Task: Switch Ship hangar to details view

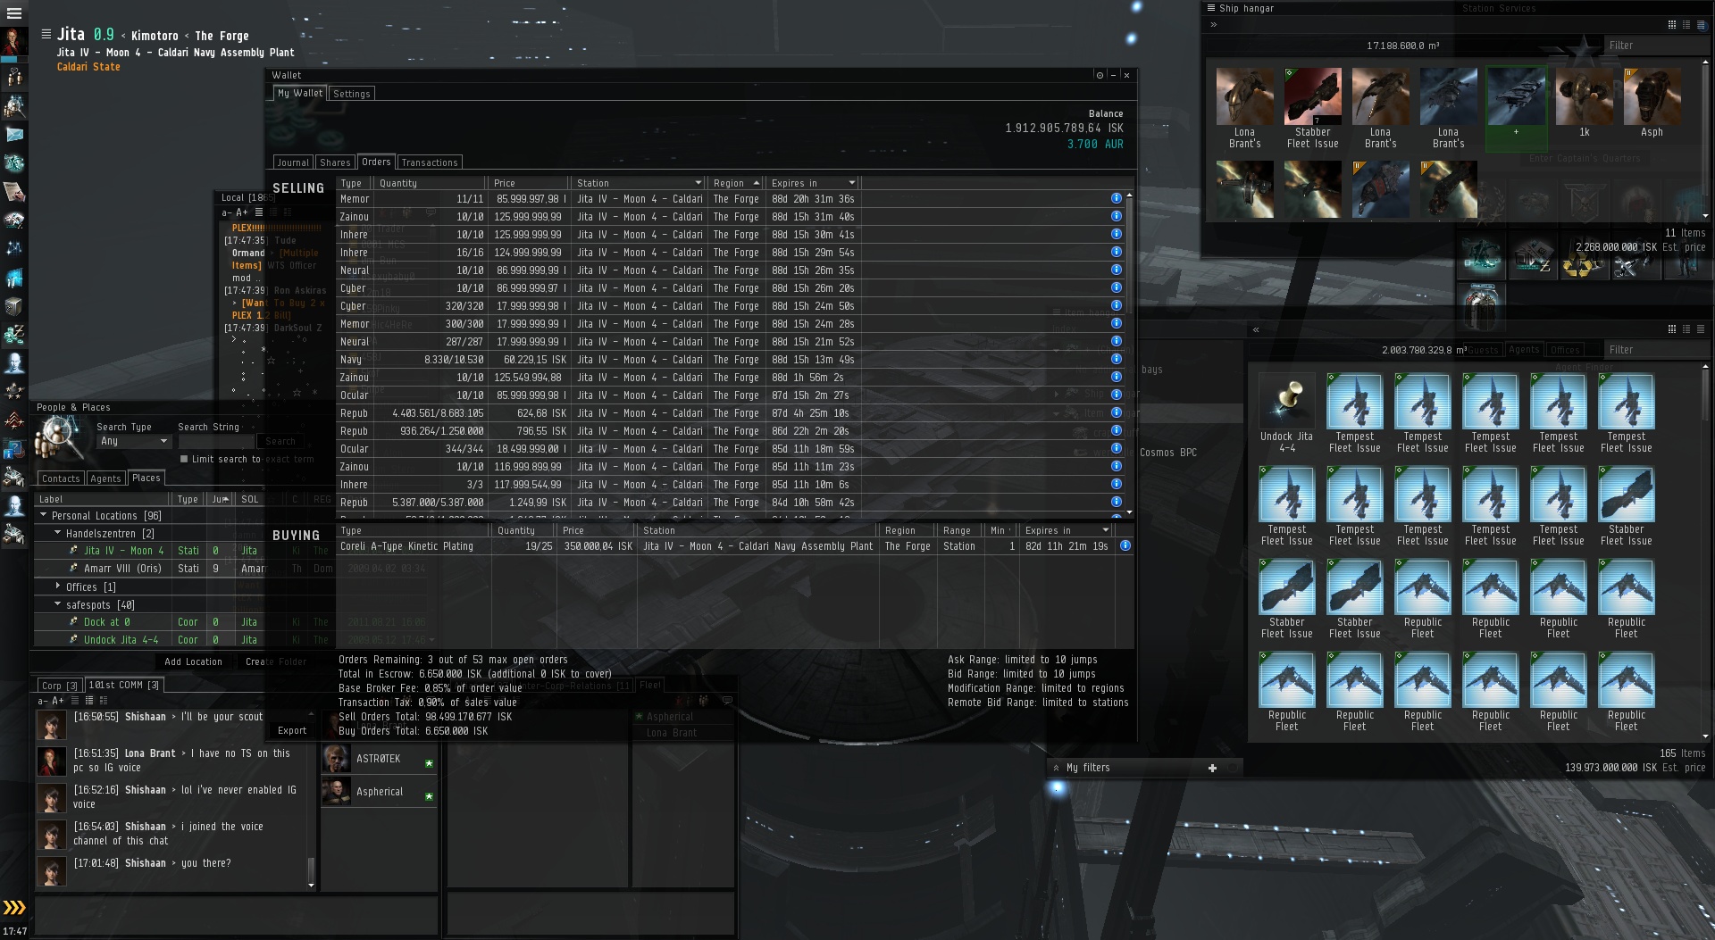Action: click(1686, 24)
